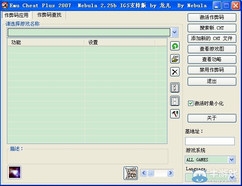Image resolution: width=242 pixels, height=186 pixels.
Task: Expand the game name dropdown arrow
Action: click(x=175, y=32)
